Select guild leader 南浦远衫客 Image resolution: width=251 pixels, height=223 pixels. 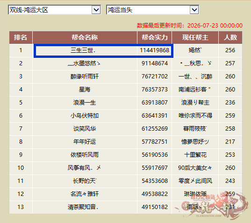[194, 90]
